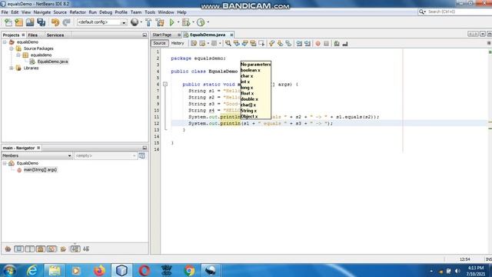This screenshot has height=277, width=492.
Task: Choose 'String x' in the parameter popup
Action: point(248,111)
